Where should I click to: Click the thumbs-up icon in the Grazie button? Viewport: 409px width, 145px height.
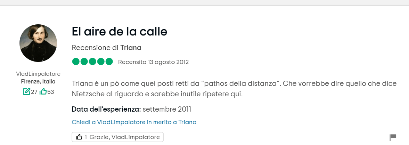click(79, 137)
